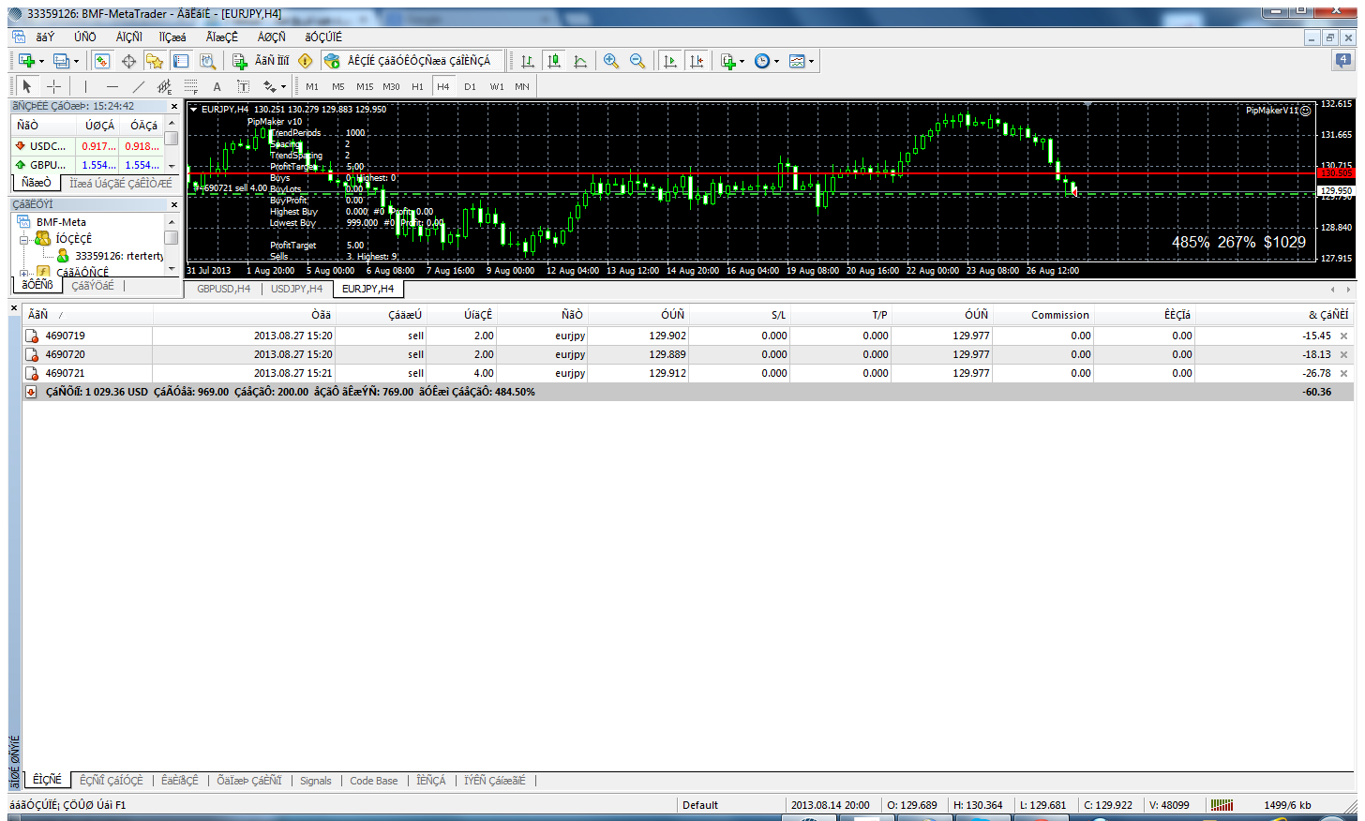Click the Indicators list icon
1365x821 pixels.
[x=728, y=61]
